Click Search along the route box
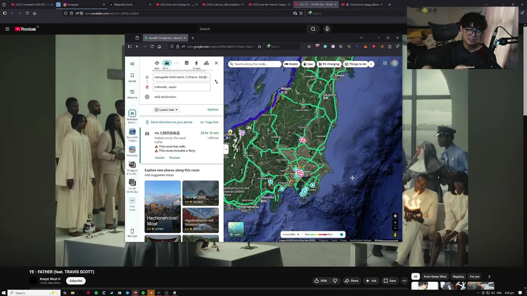 [255, 64]
